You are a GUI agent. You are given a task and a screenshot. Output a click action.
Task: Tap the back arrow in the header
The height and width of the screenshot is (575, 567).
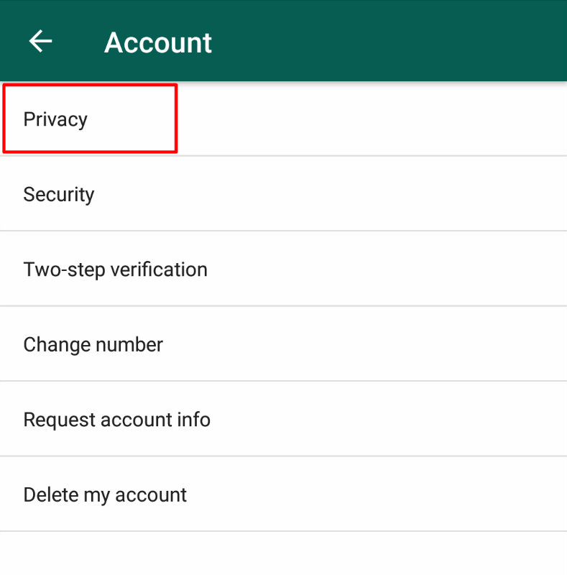click(x=40, y=41)
